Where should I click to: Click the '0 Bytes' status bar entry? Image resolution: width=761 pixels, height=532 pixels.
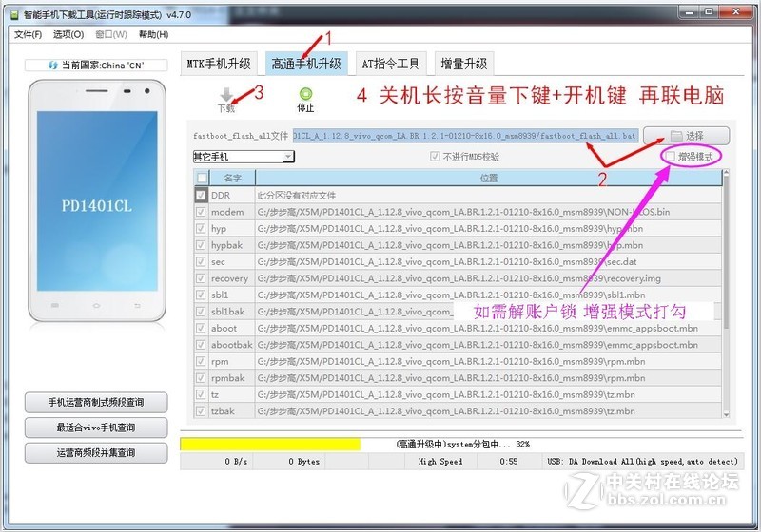pyautogui.click(x=289, y=462)
